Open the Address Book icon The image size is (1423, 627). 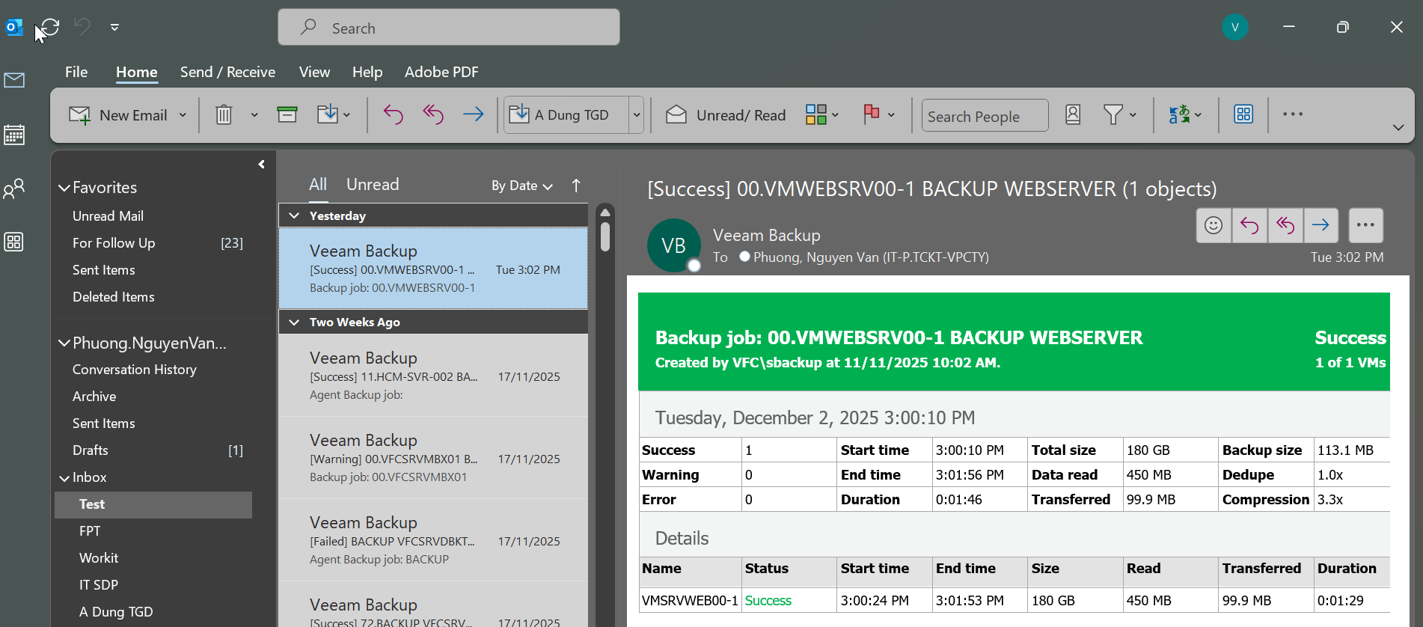tap(1072, 114)
